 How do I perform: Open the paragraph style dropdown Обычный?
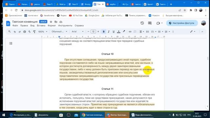59,32
